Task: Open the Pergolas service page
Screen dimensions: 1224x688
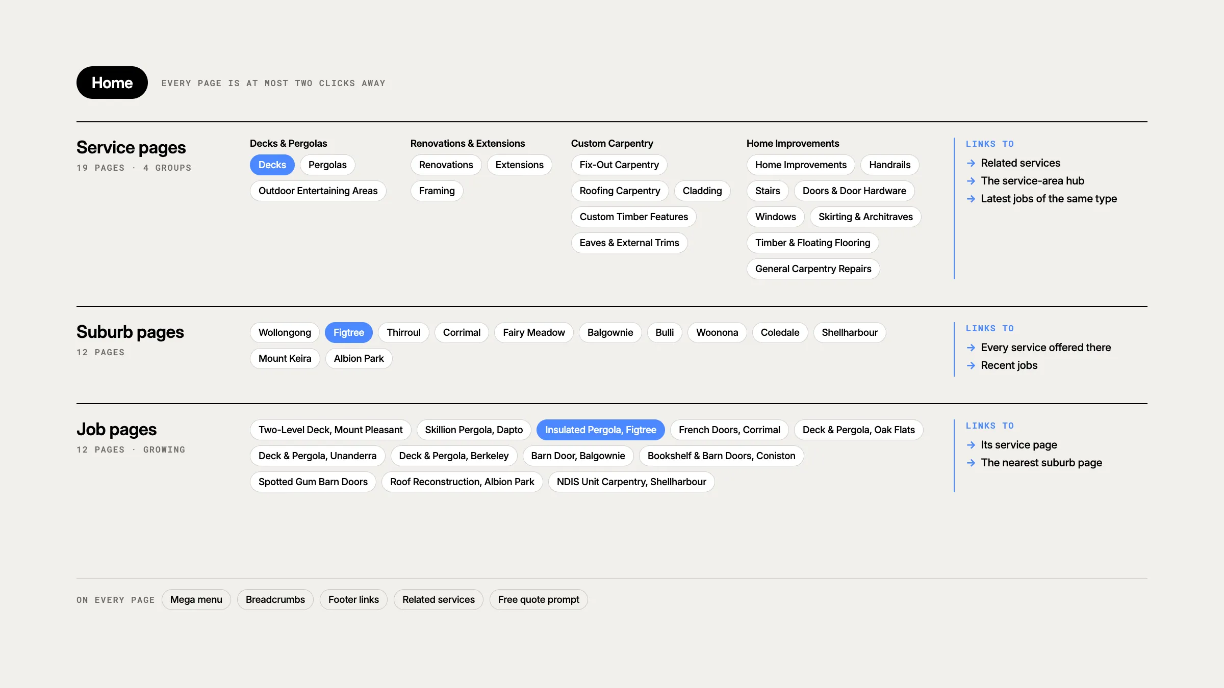Action: click(327, 165)
